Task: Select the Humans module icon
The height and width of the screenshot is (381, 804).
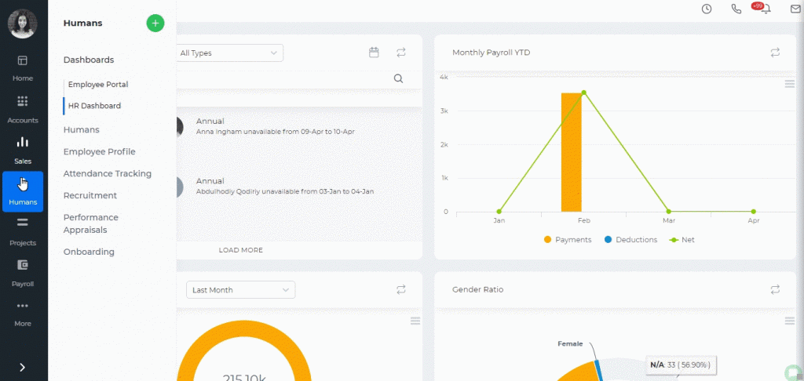Action: point(23,191)
